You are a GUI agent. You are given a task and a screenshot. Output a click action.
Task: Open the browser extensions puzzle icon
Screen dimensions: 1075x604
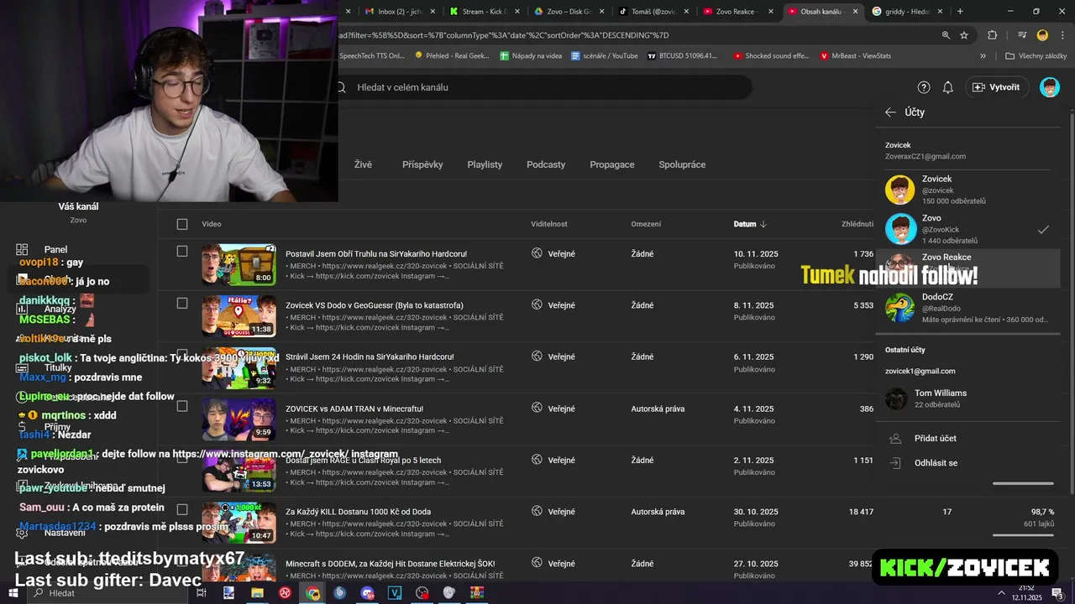(993, 35)
